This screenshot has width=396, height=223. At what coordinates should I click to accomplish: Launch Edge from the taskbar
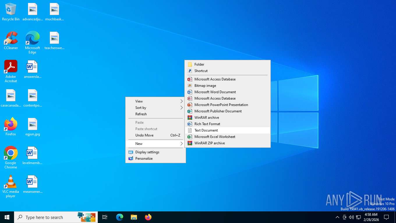(x=120, y=217)
